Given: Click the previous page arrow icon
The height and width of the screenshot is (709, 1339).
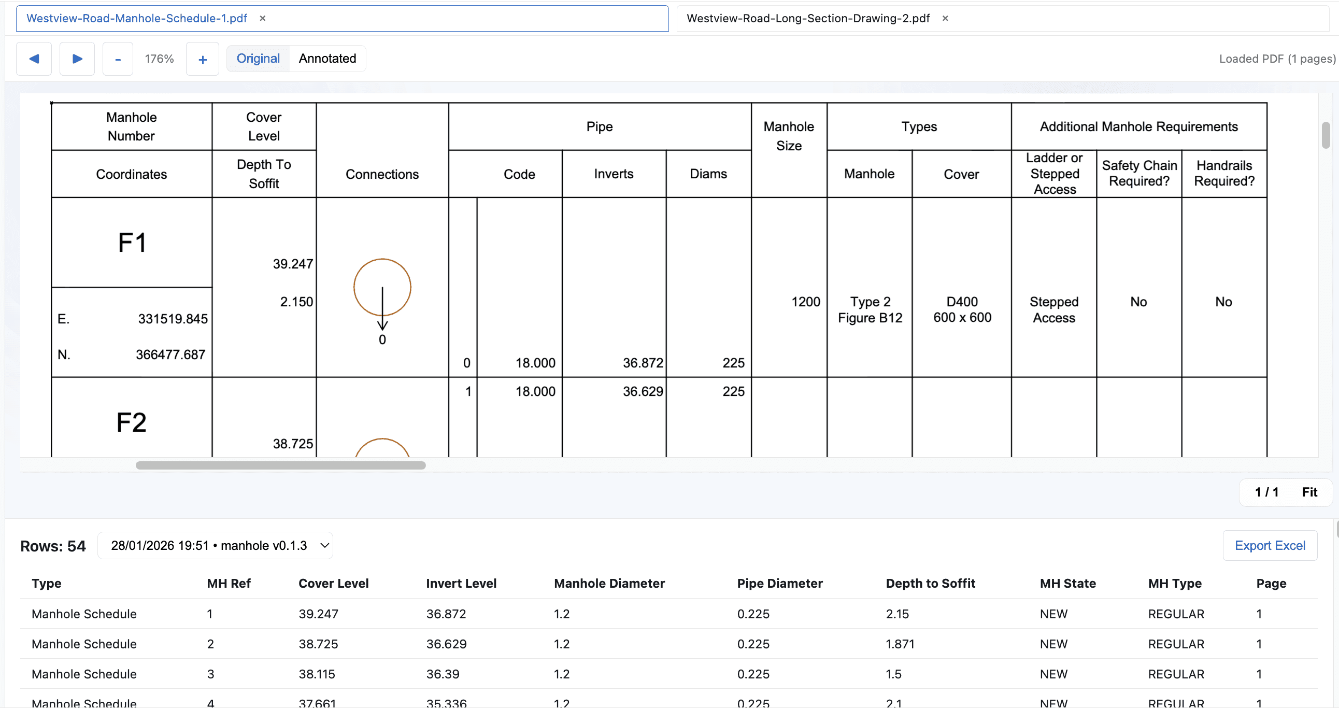Looking at the screenshot, I should [34, 59].
